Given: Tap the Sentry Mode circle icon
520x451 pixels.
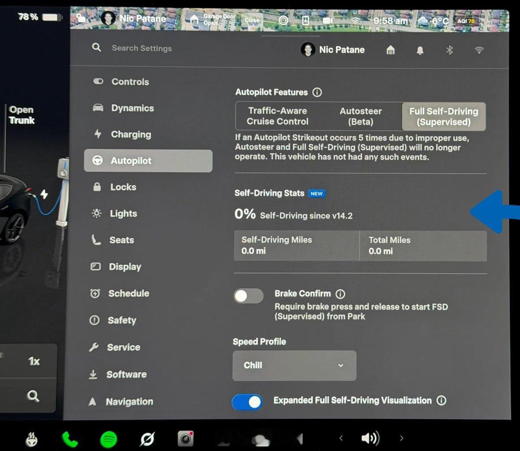Looking at the screenshot, I should point(283,20).
